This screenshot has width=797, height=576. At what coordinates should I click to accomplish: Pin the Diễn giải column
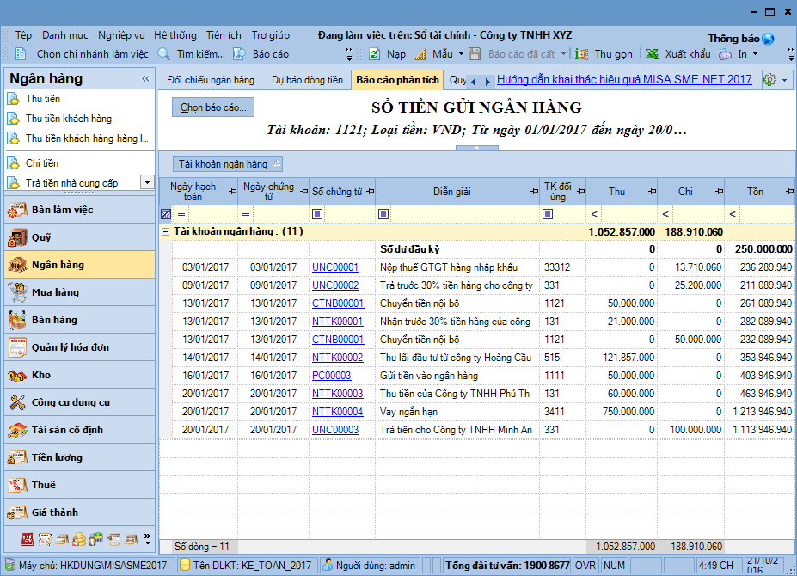coord(533,192)
